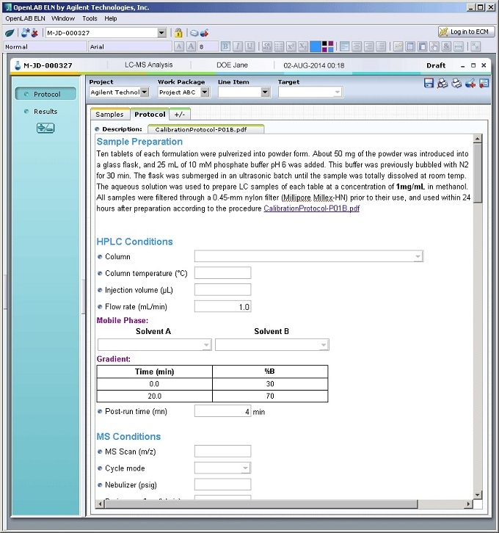Screen dimensions: 499x533
Task: Open the CalibrationProtocol-P01B.pdf link in text
Action: click(311, 209)
